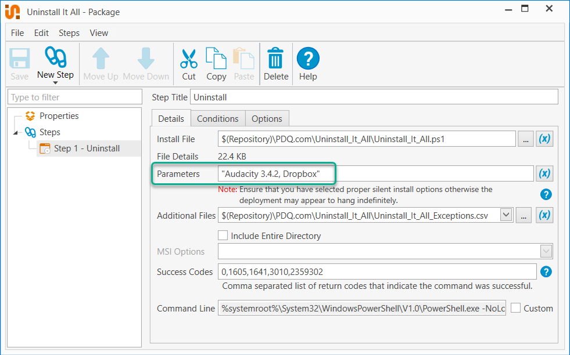Open the variables picker for Parameters
The image size is (570, 355).
pos(544,173)
